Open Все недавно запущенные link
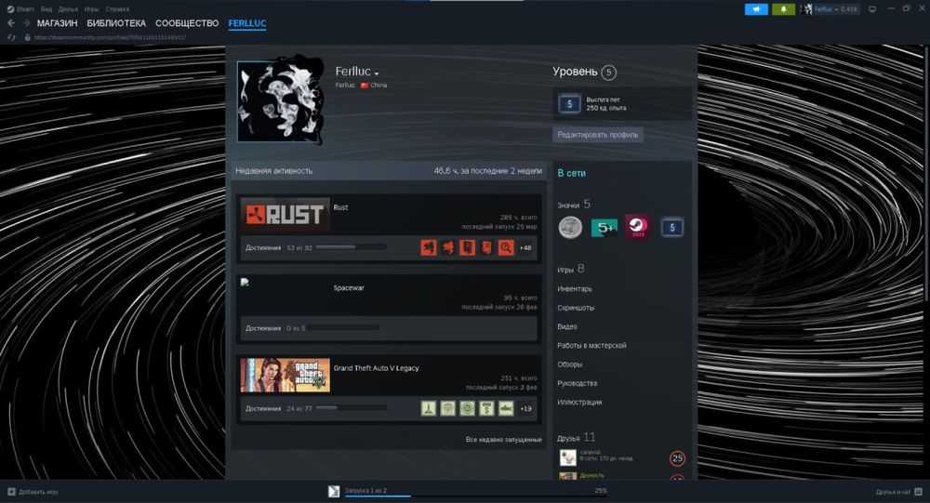930x503 pixels. (503, 440)
